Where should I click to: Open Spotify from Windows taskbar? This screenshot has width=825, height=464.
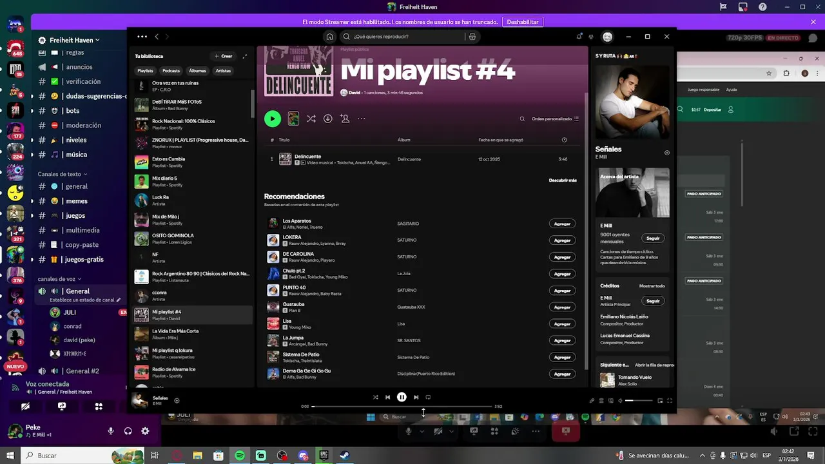point(240,456)
